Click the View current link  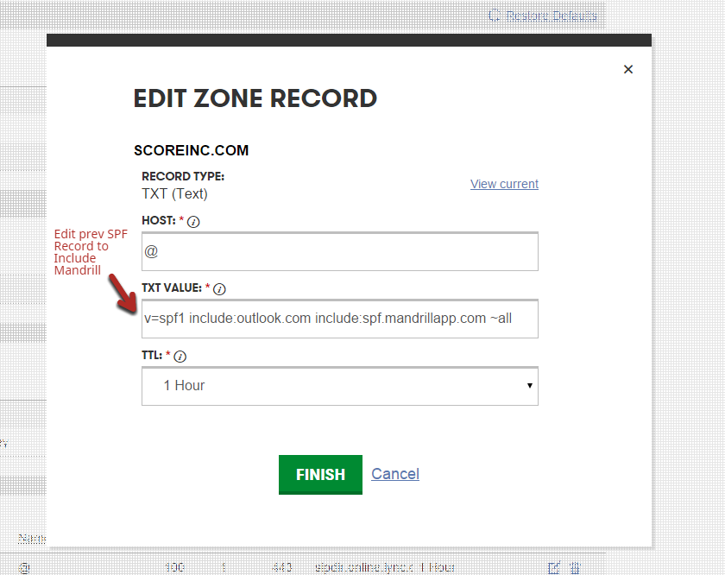tap(504, 184)
